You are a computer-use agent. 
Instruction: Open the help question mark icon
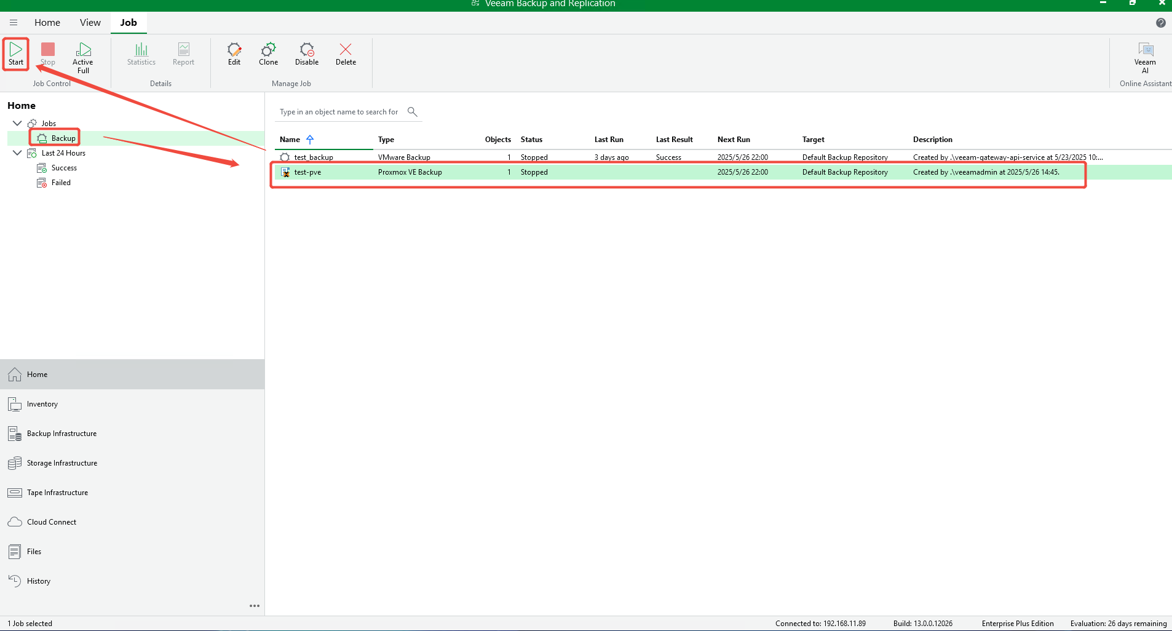(1161, 23)
